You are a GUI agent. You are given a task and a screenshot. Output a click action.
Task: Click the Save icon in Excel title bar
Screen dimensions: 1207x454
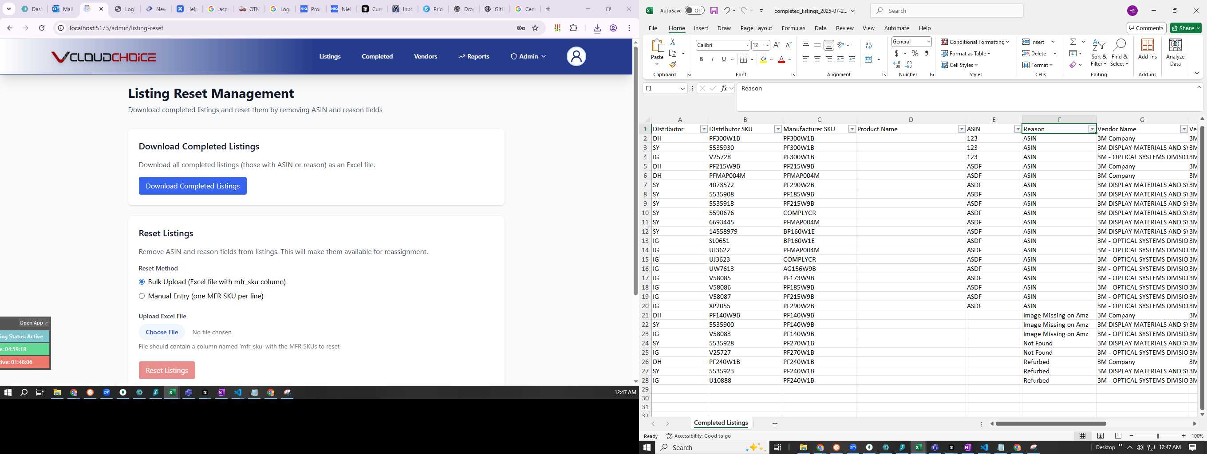tap(714, 10)
